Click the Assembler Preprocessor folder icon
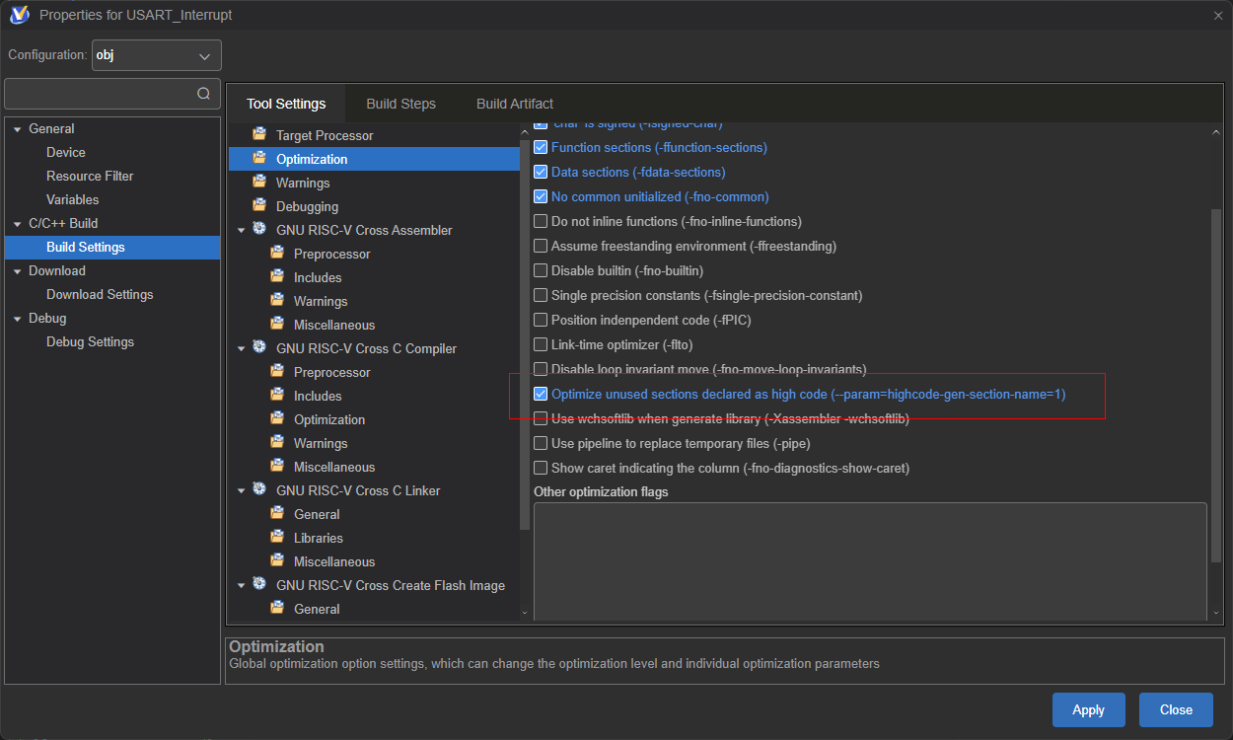The height and width of the screenshot is (740, 1233). click(x=277, y=253)
